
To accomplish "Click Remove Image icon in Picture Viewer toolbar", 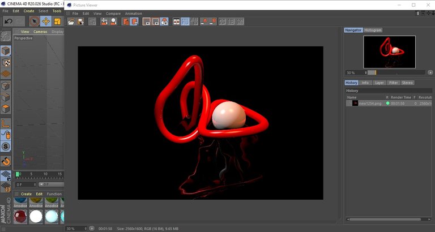I will click(x=104, y=22).
